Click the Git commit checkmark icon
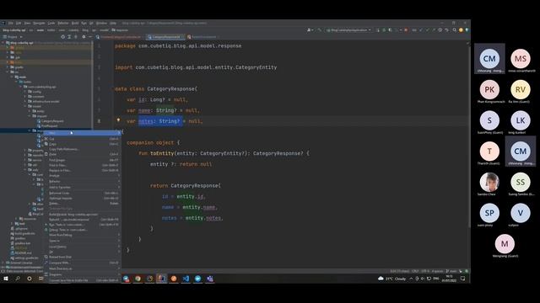The height and width of the screenshot is (303, 540). [428, 30]
